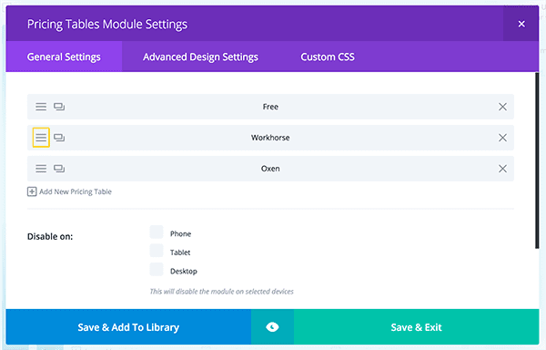
Task: Check the Tablet checkbox
Action: pos(157,251)
